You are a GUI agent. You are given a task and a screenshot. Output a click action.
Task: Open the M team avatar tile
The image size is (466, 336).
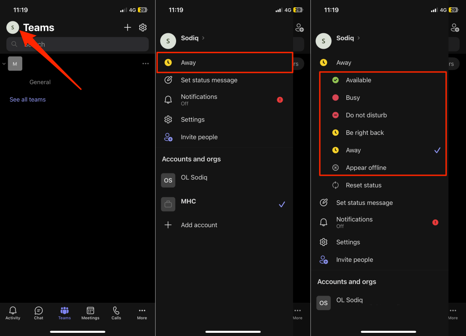[15, 64]
